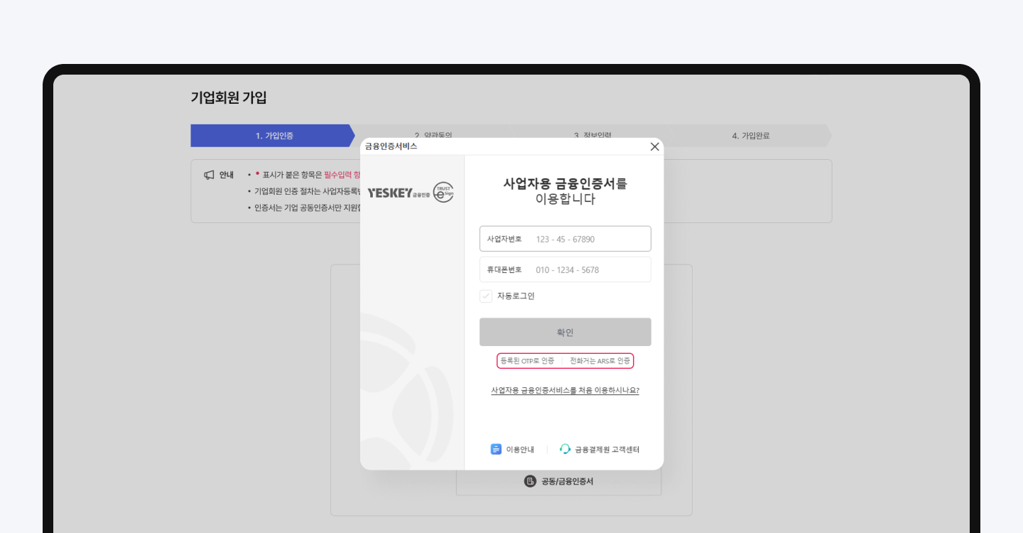This screenshot has width=1023, height=533.
Task: Click the 금융인증서비스 dialog title text
Action: [391, 146]
